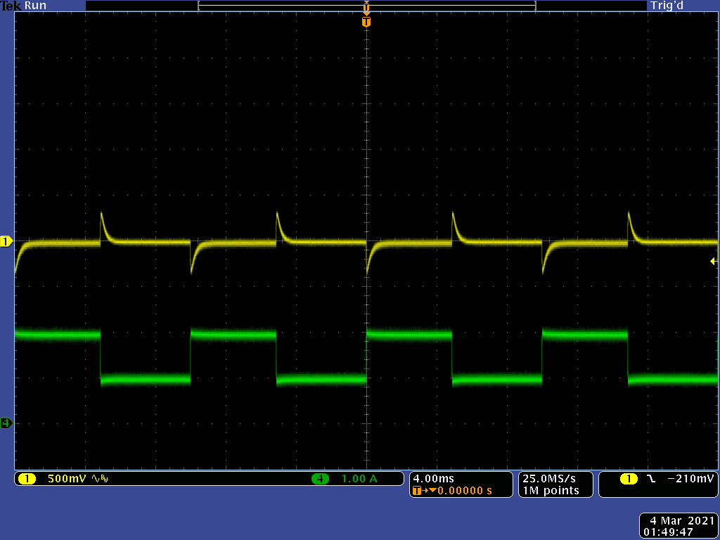The height and width of the screenshot is (540, 720).
Task: Click the -210mV trigger level readout
Action: coord(690,479)
